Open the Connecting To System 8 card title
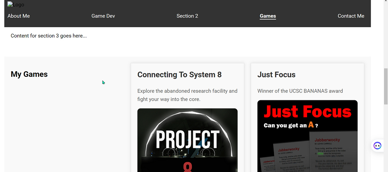Image resolution: width=388 pixels, height=172 pixels. tap(179, 75)
